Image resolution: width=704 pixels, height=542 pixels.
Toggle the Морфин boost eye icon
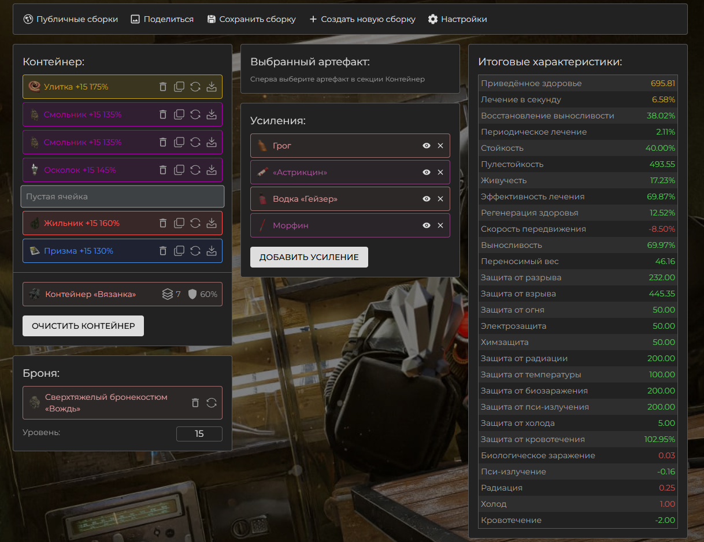pyautogui.click(x=427, y=225)
